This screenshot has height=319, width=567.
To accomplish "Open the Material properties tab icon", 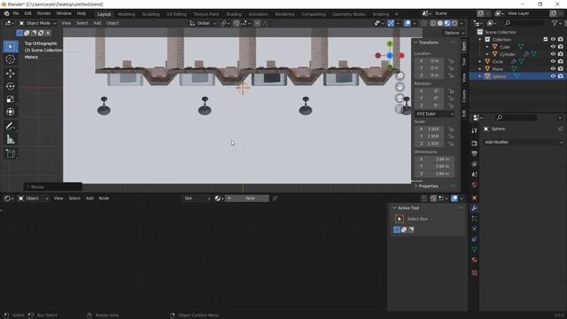I will pyautogui.click(x=475, y=260).
